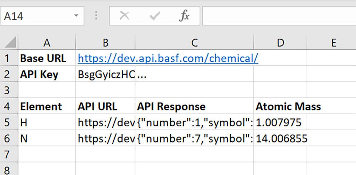Select the 'Base URL' cell

[x=47, y=58]
